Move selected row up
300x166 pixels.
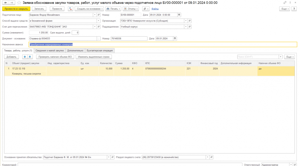25,57
